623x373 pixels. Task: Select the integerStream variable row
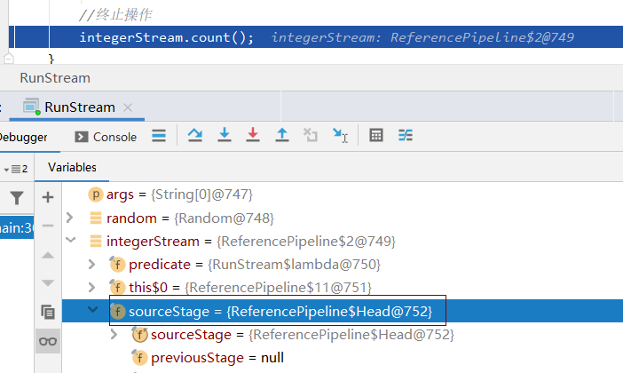point(343,241)
